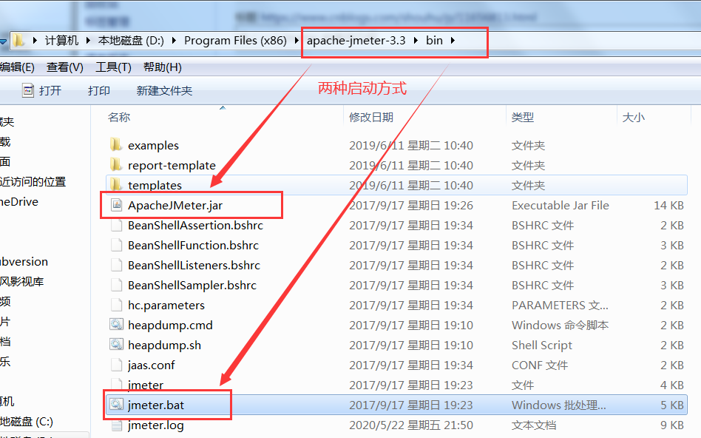
Task: Click the Shell Script type cell
Action: (542, 345)
